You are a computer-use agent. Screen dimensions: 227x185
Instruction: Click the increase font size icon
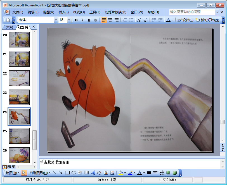point(139,20)
